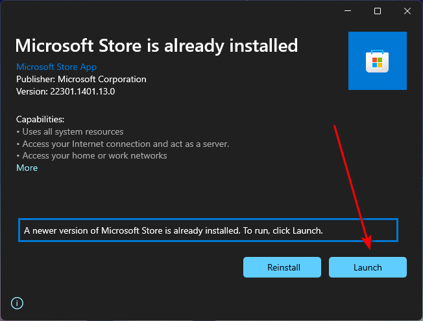Click the 'Uses all system resources' capability
The width and height of the screenshot is (423, 321).
(x=73, y=131)
